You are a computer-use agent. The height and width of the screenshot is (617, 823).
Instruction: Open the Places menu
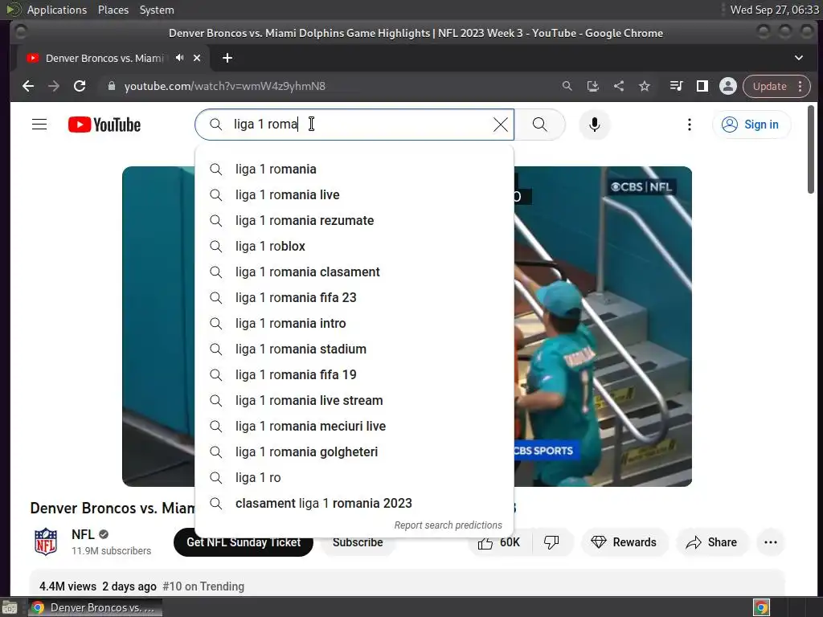113,10
